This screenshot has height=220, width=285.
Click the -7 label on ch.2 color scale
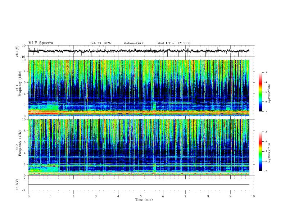click(x=265, y=171)
